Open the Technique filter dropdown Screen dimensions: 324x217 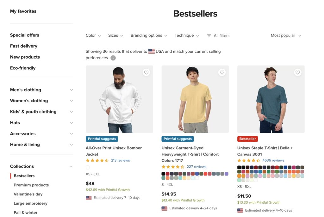(187, 36)
